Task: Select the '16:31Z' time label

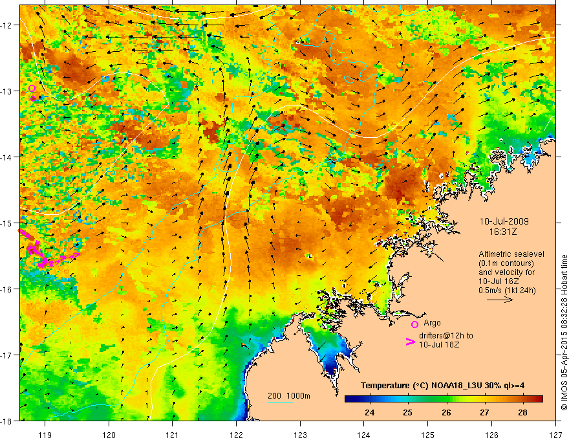Action: pos(503,231)
